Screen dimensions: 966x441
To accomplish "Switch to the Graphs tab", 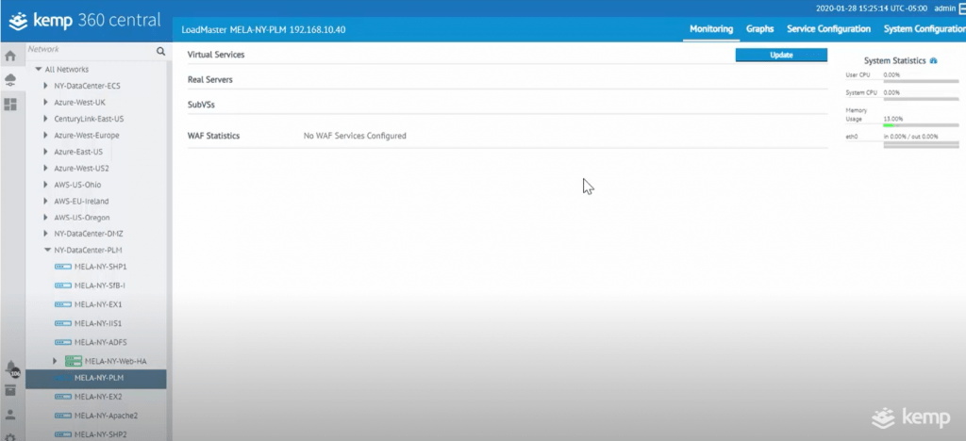I will coord(759,29).
